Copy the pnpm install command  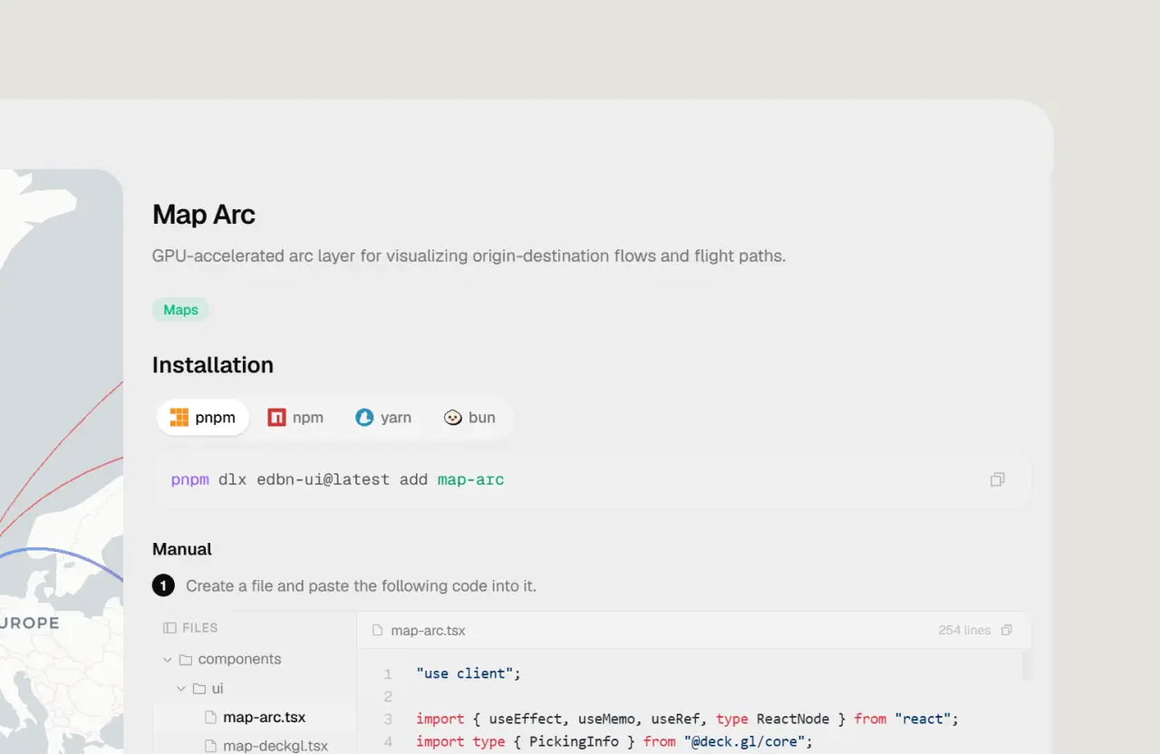click(997, 479)
